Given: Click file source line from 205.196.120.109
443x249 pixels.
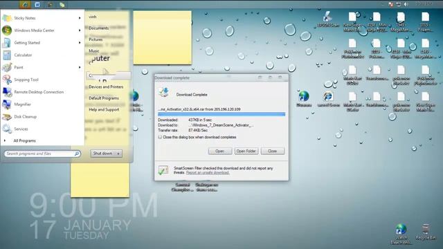Looking at the screenshot, I should point(199,109).
